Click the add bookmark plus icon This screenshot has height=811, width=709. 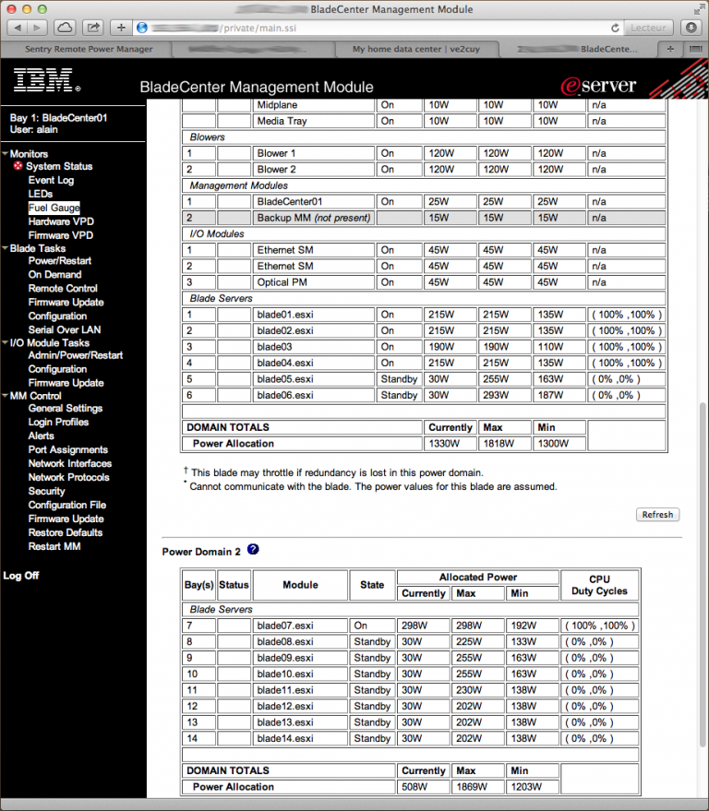(x=121, y=28)
